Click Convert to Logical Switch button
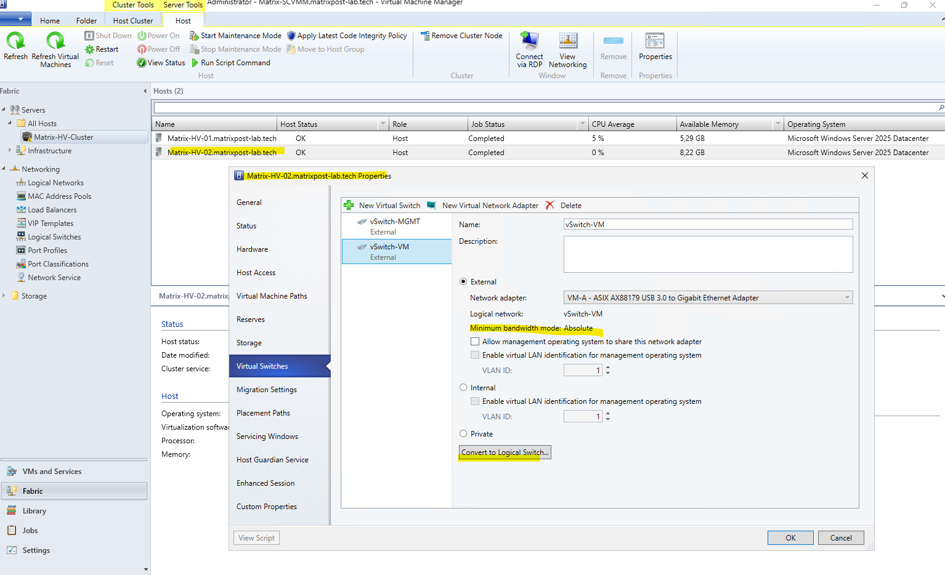Viewport: 945px width, 575px height. tap(505, 452)
